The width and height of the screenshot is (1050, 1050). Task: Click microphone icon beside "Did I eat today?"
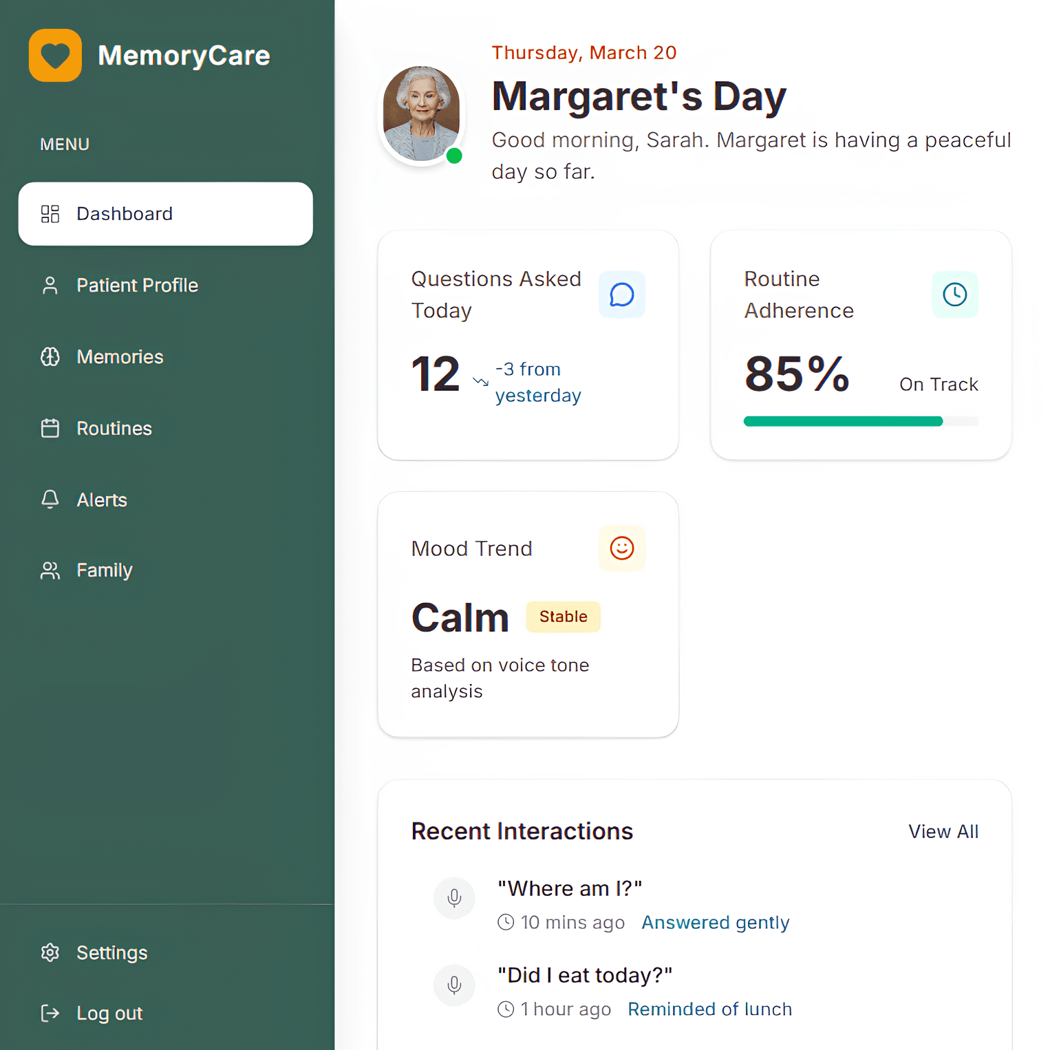(454, 985)
